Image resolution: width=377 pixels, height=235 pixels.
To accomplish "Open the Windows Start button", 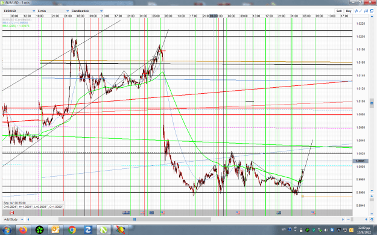I will point(7,230).
